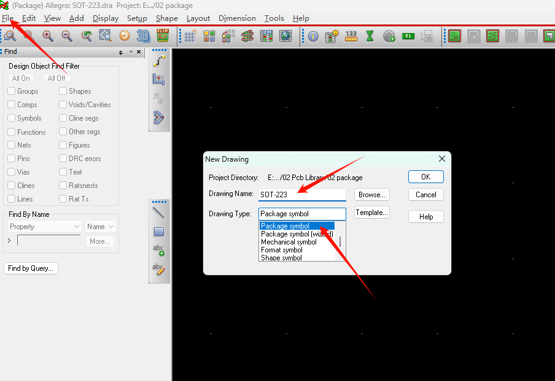Open the Find panel options arrow
Screen dimensions: 555x381
pos(131,52)
